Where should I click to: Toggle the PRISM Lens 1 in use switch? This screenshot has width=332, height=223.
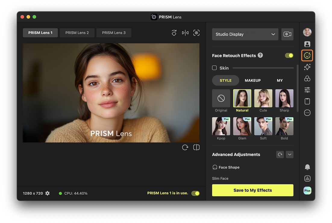[196, 193]
